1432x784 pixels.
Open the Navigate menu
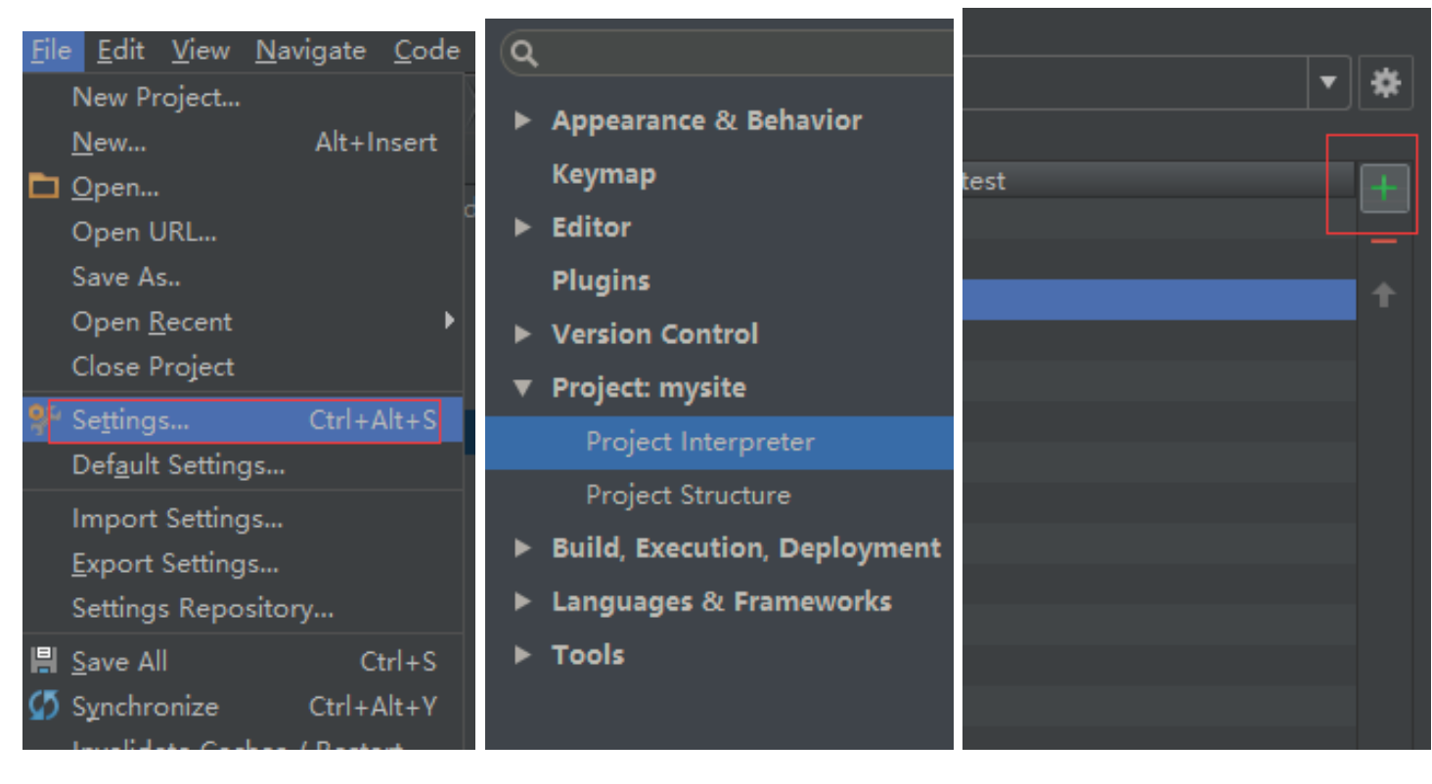coord(311,51)
